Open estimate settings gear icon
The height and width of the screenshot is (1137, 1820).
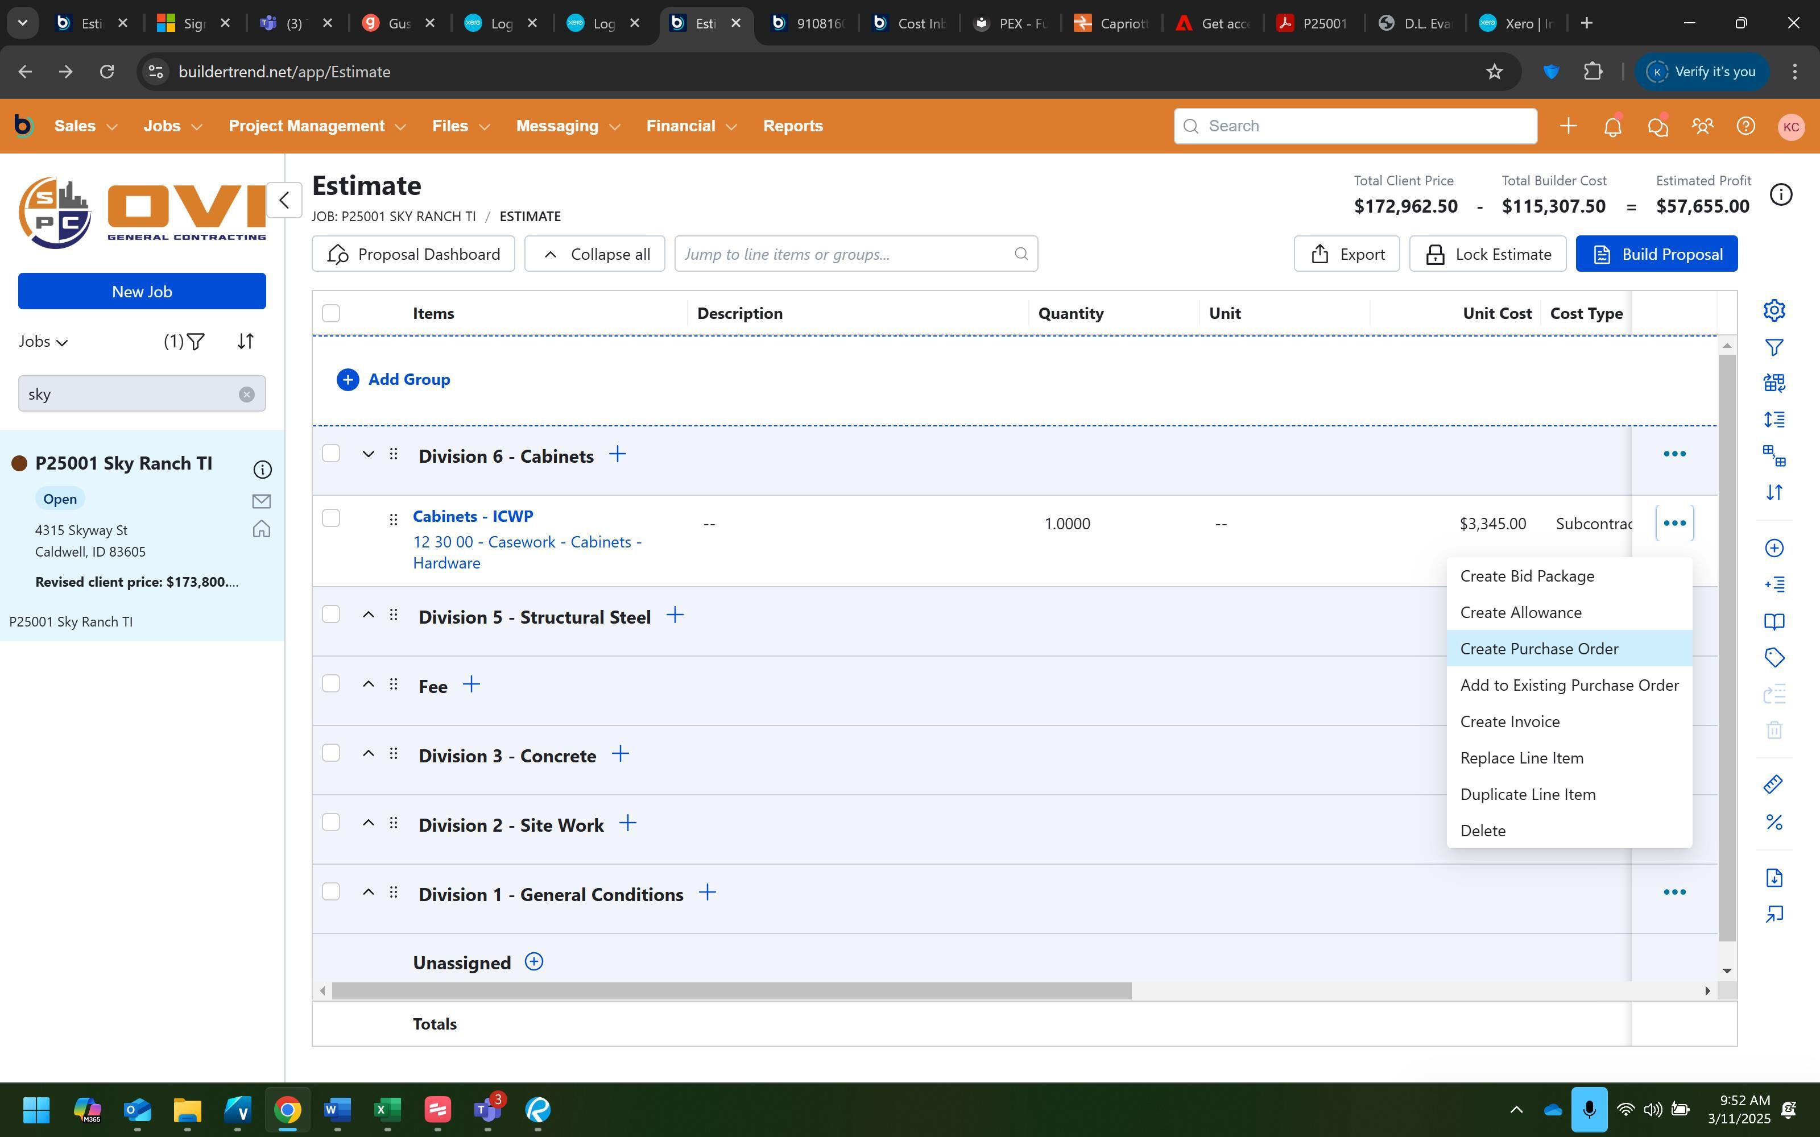1774,310
